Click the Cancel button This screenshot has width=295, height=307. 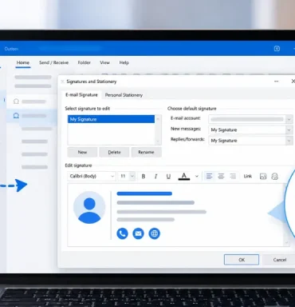point(280,260)
